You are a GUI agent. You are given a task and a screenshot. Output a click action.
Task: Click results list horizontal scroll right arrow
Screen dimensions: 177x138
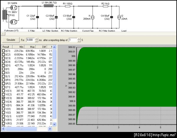point(50,129)
